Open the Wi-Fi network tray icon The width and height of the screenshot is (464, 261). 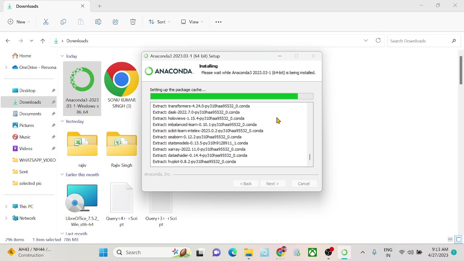tap(402, 252)
